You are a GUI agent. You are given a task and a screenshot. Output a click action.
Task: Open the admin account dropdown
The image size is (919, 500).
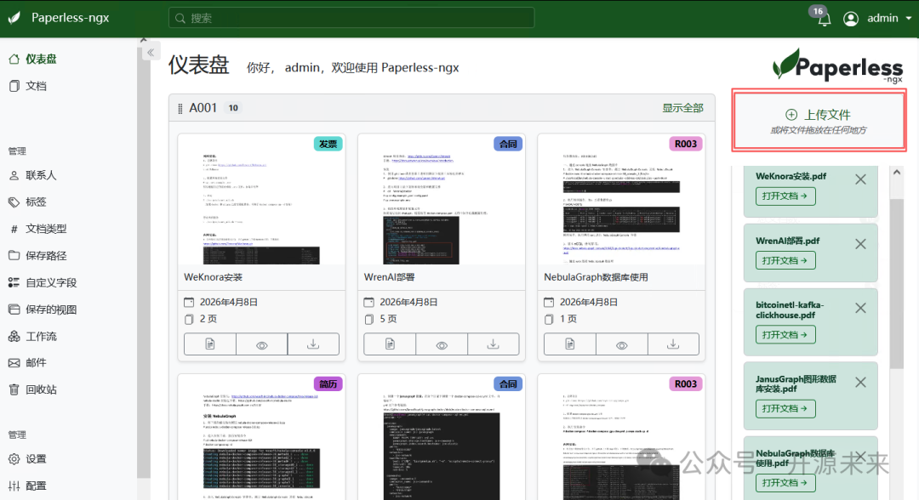coord(879,18)
